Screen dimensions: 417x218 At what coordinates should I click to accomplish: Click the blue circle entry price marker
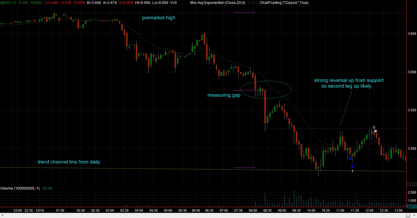pyautogui.click(x=351, y=158)
